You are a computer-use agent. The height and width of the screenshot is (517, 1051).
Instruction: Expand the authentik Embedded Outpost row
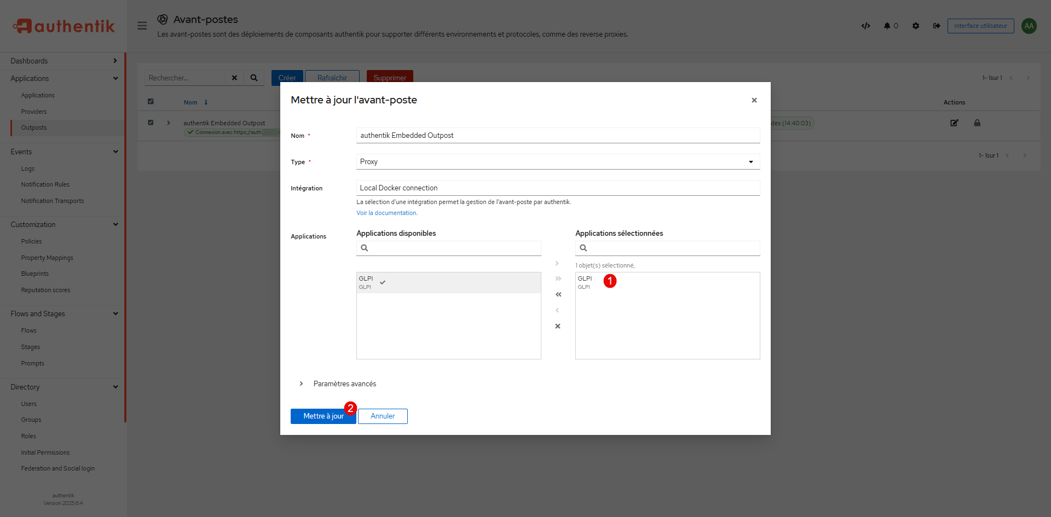(x=169, y=123)
